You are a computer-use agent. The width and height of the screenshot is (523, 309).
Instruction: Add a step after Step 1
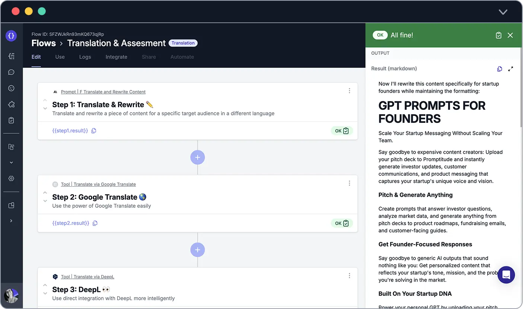tap(198, 157)
